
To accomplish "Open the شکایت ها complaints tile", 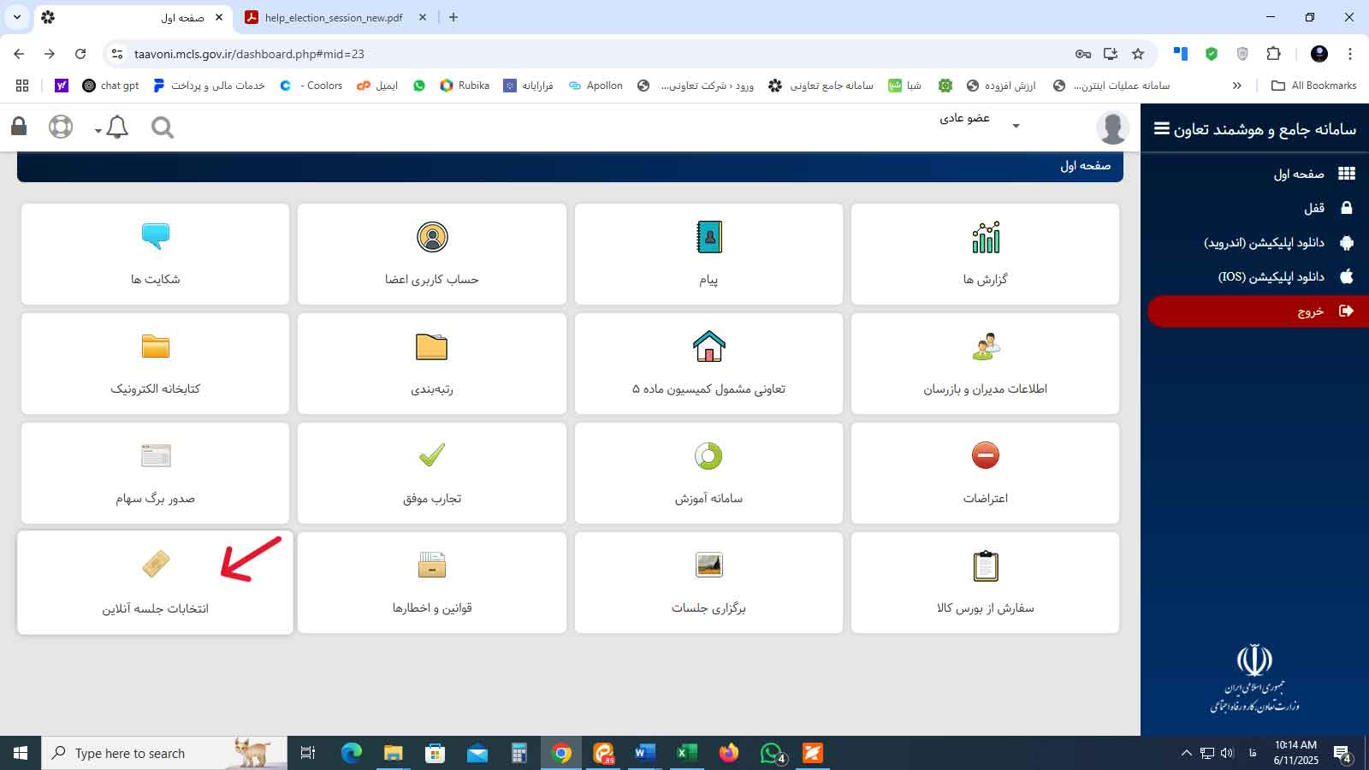I will pos(155,254).
